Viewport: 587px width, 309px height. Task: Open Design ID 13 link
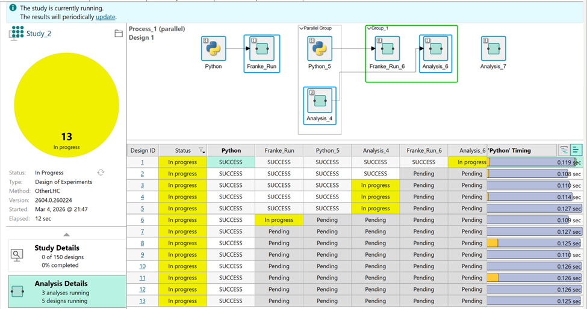point(142,301)
